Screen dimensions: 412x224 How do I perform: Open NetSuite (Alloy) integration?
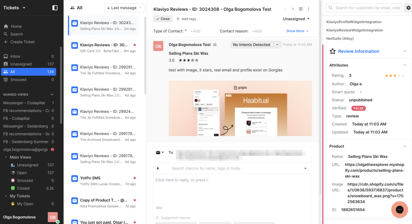click(x=340, y=39)
